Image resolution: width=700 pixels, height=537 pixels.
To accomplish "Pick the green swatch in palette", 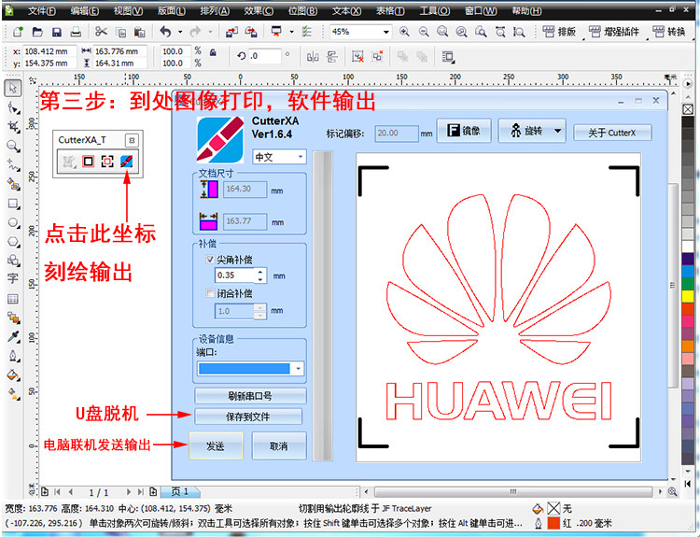I will (688, 284).
